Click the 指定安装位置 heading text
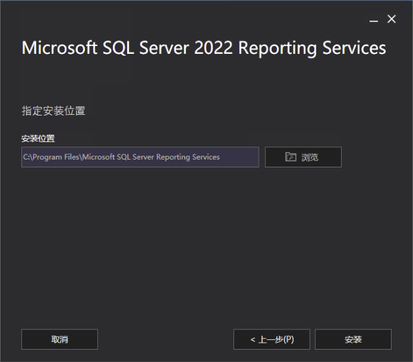413x362 pixels. point(53,111)
